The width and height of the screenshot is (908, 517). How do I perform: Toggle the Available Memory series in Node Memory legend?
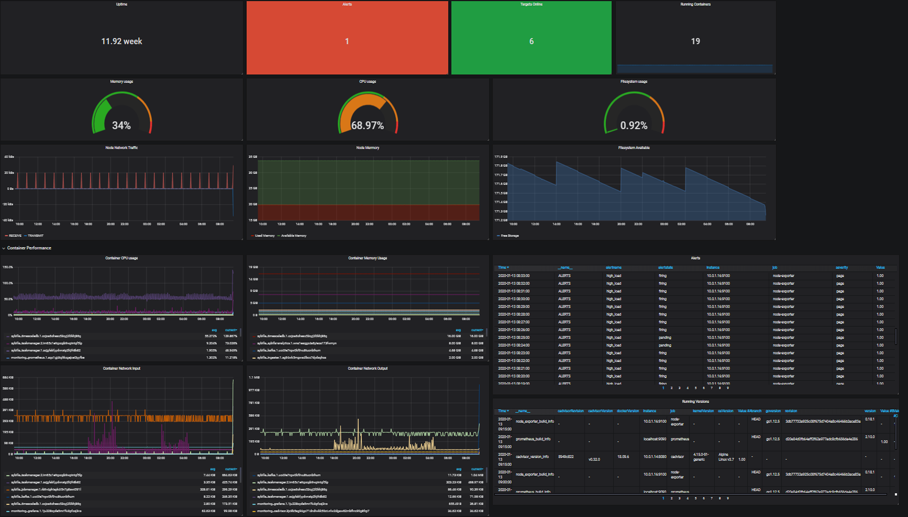point(293,236)
